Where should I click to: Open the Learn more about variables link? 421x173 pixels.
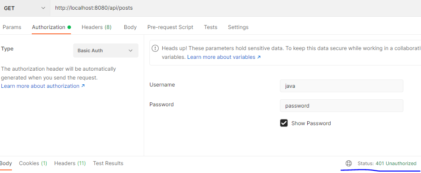pyautogui.click(x=224, y=57)
